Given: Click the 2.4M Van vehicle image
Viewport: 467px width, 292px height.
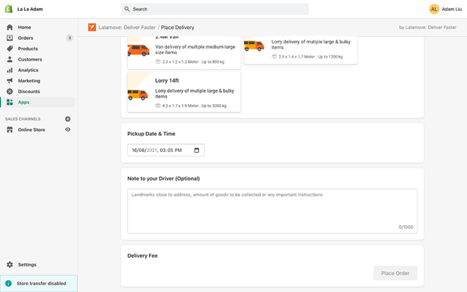Looking at the screenshot, I should 138,50.
